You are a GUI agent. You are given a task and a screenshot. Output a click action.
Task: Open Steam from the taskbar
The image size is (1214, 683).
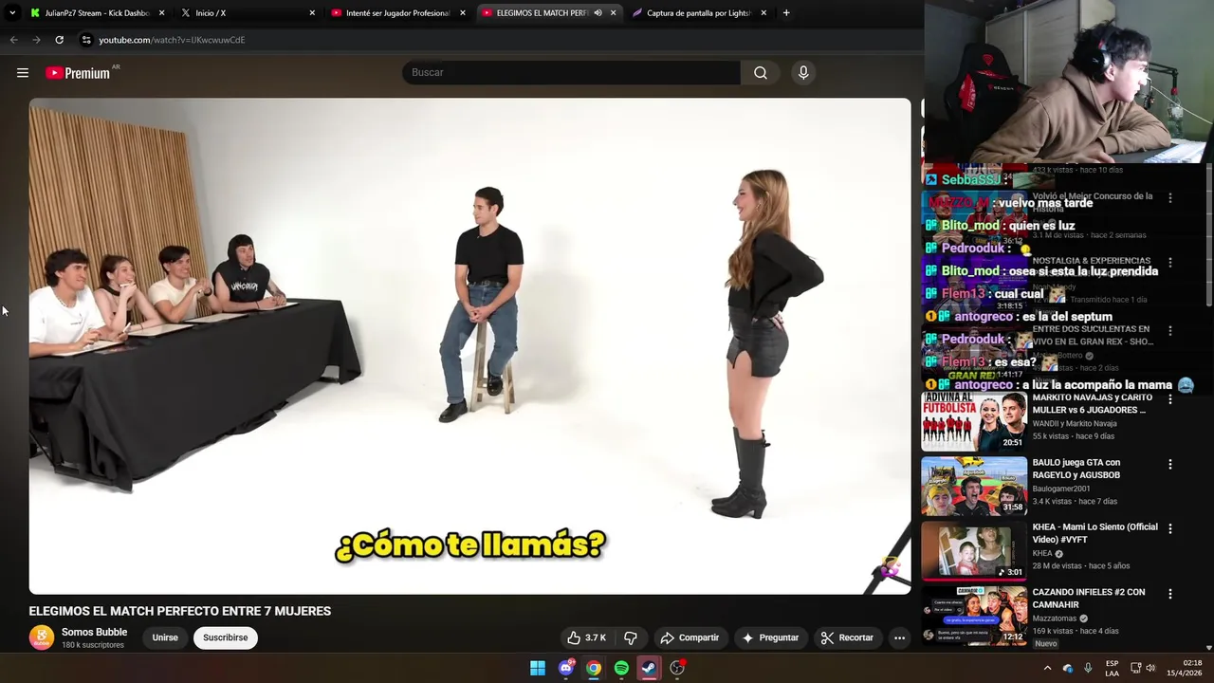[649, 668]
